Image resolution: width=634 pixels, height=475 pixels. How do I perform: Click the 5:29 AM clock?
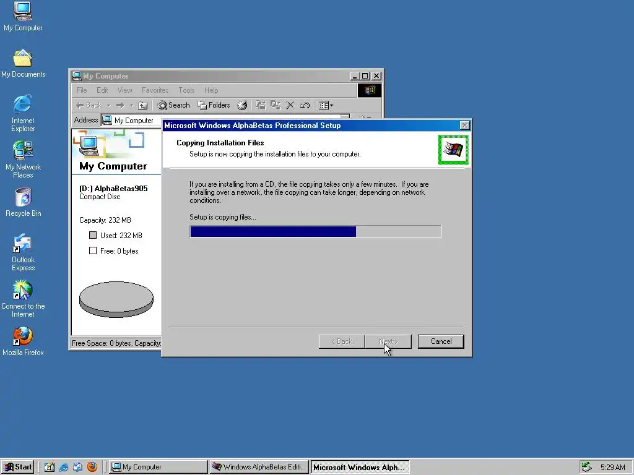coord(612,468)
